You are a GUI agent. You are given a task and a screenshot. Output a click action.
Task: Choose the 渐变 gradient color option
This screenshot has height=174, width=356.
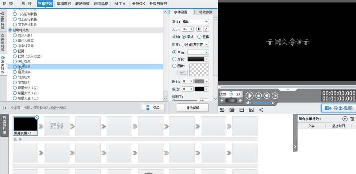[x=175, y=59]
